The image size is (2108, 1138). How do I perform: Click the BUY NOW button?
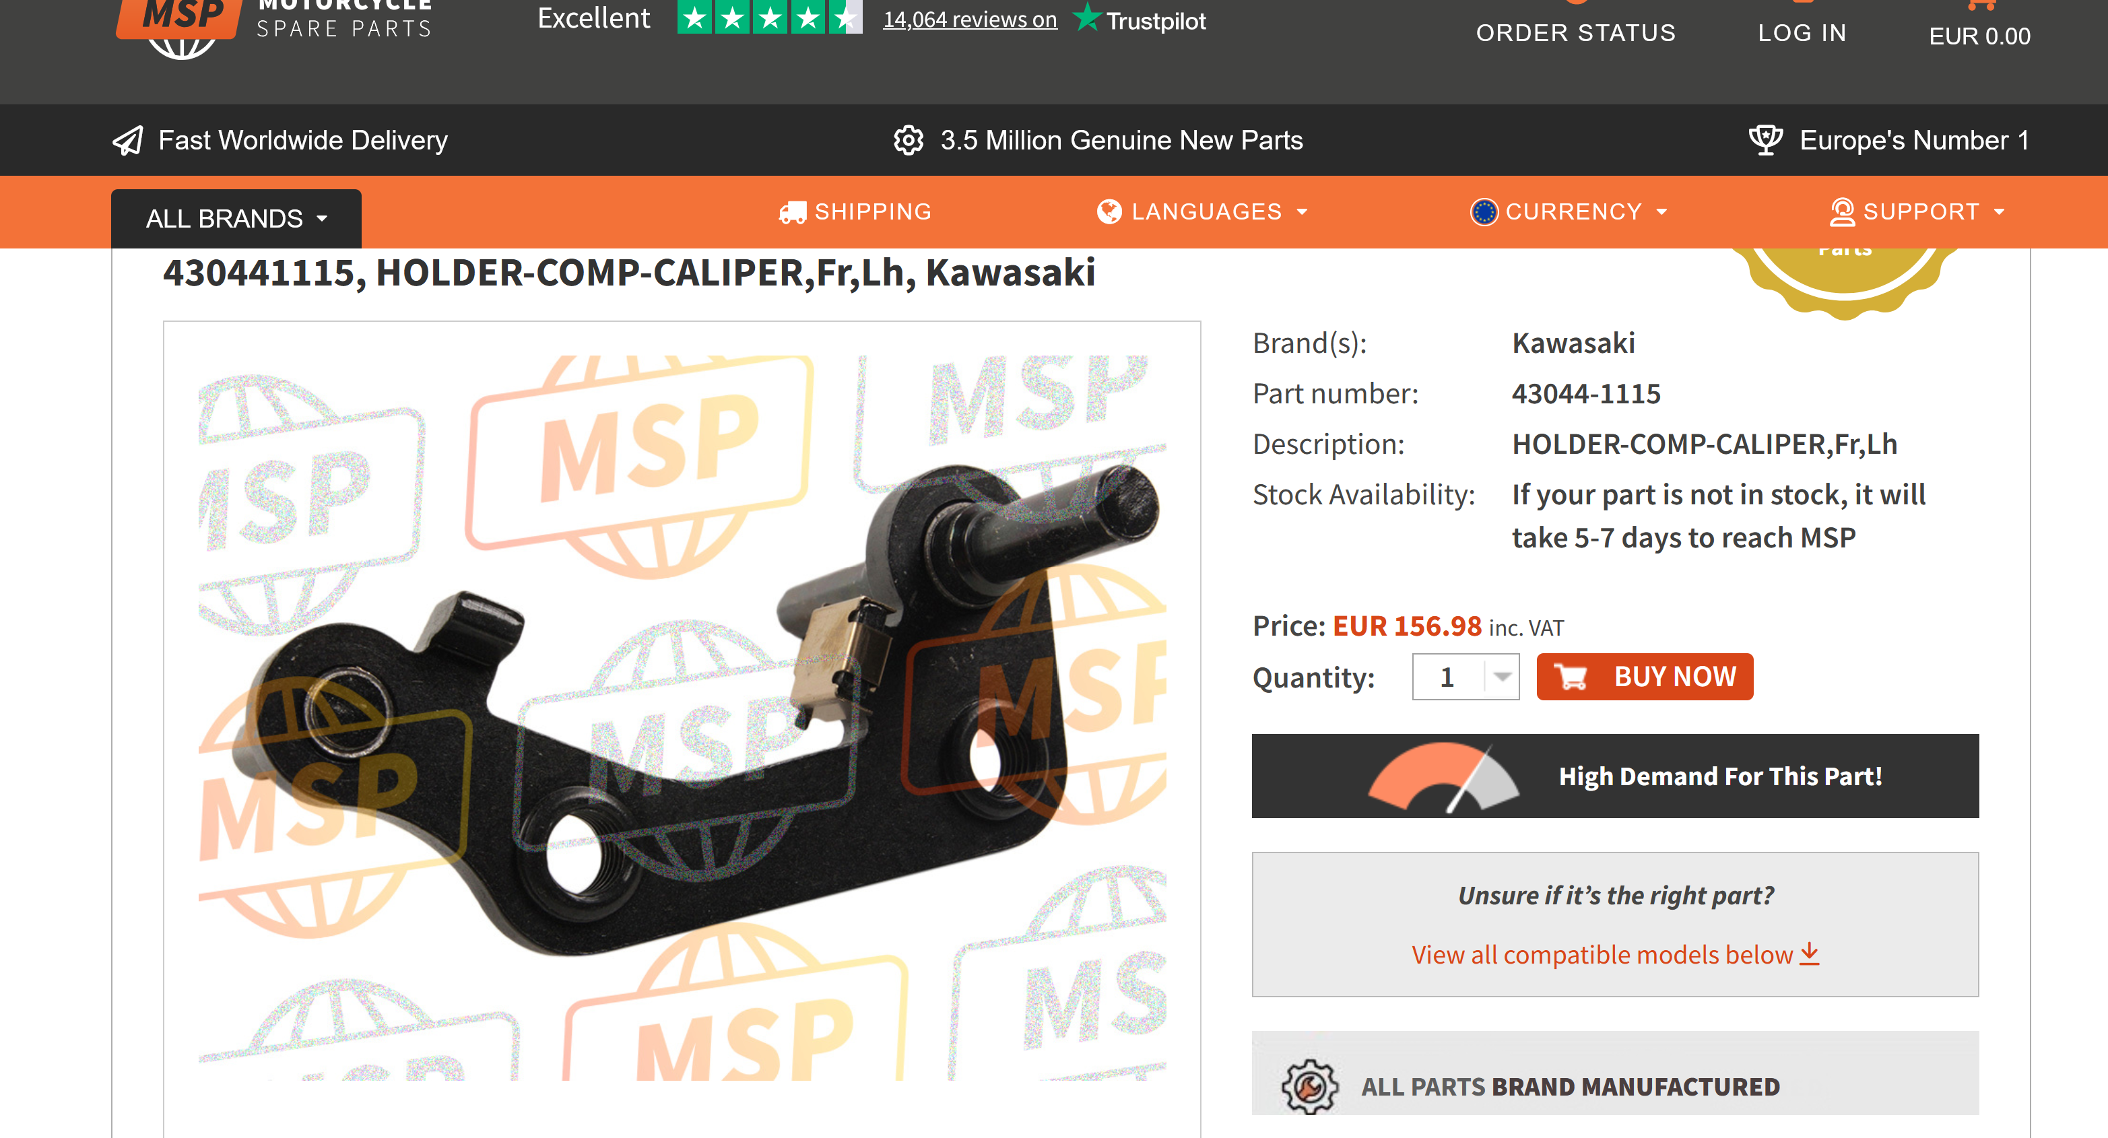tap(1645, 677)
